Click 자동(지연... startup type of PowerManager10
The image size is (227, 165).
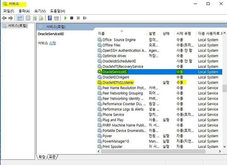(x=185, y=141)
